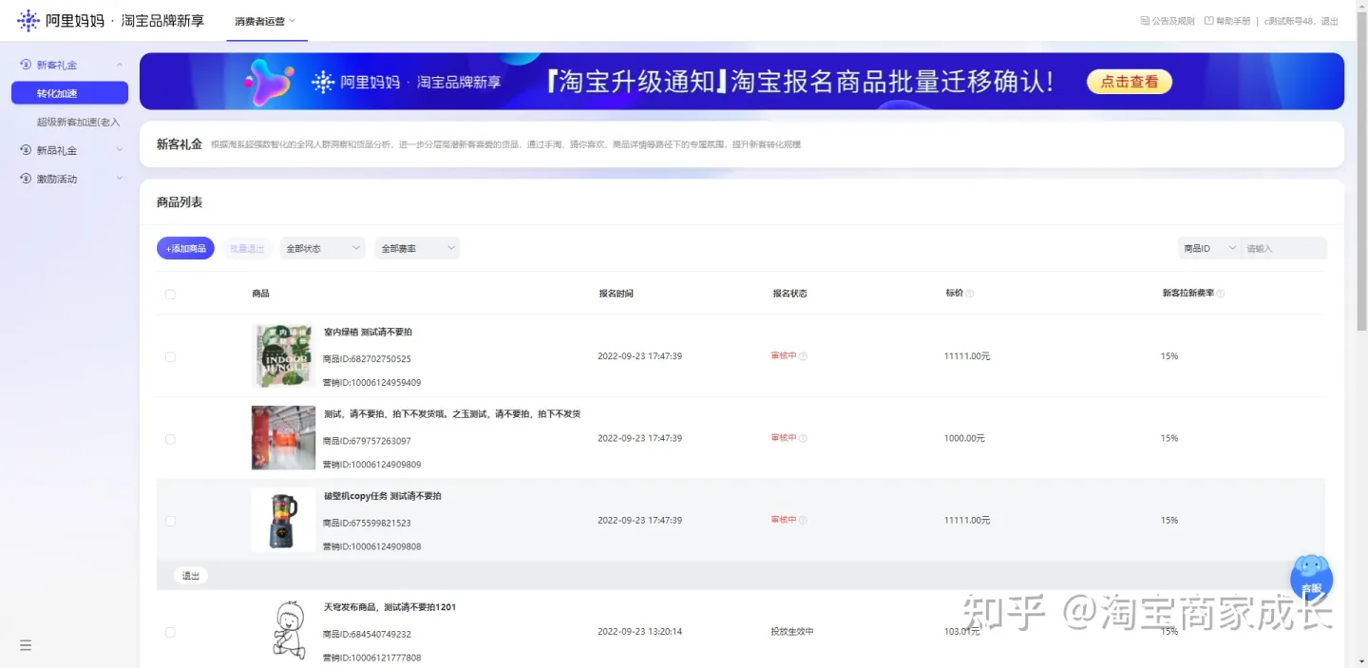
Task: Expand the 激励活动 sidebar section
Action: (120, 179)
